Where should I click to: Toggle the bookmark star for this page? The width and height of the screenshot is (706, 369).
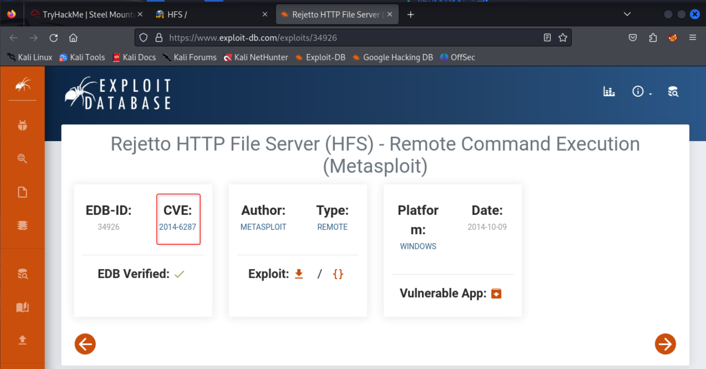[563, 38]
